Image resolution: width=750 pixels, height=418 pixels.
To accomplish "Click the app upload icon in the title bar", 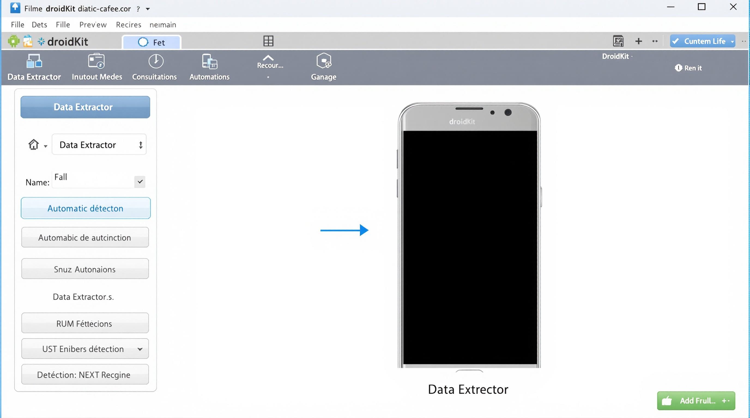I will coord(15,8).
